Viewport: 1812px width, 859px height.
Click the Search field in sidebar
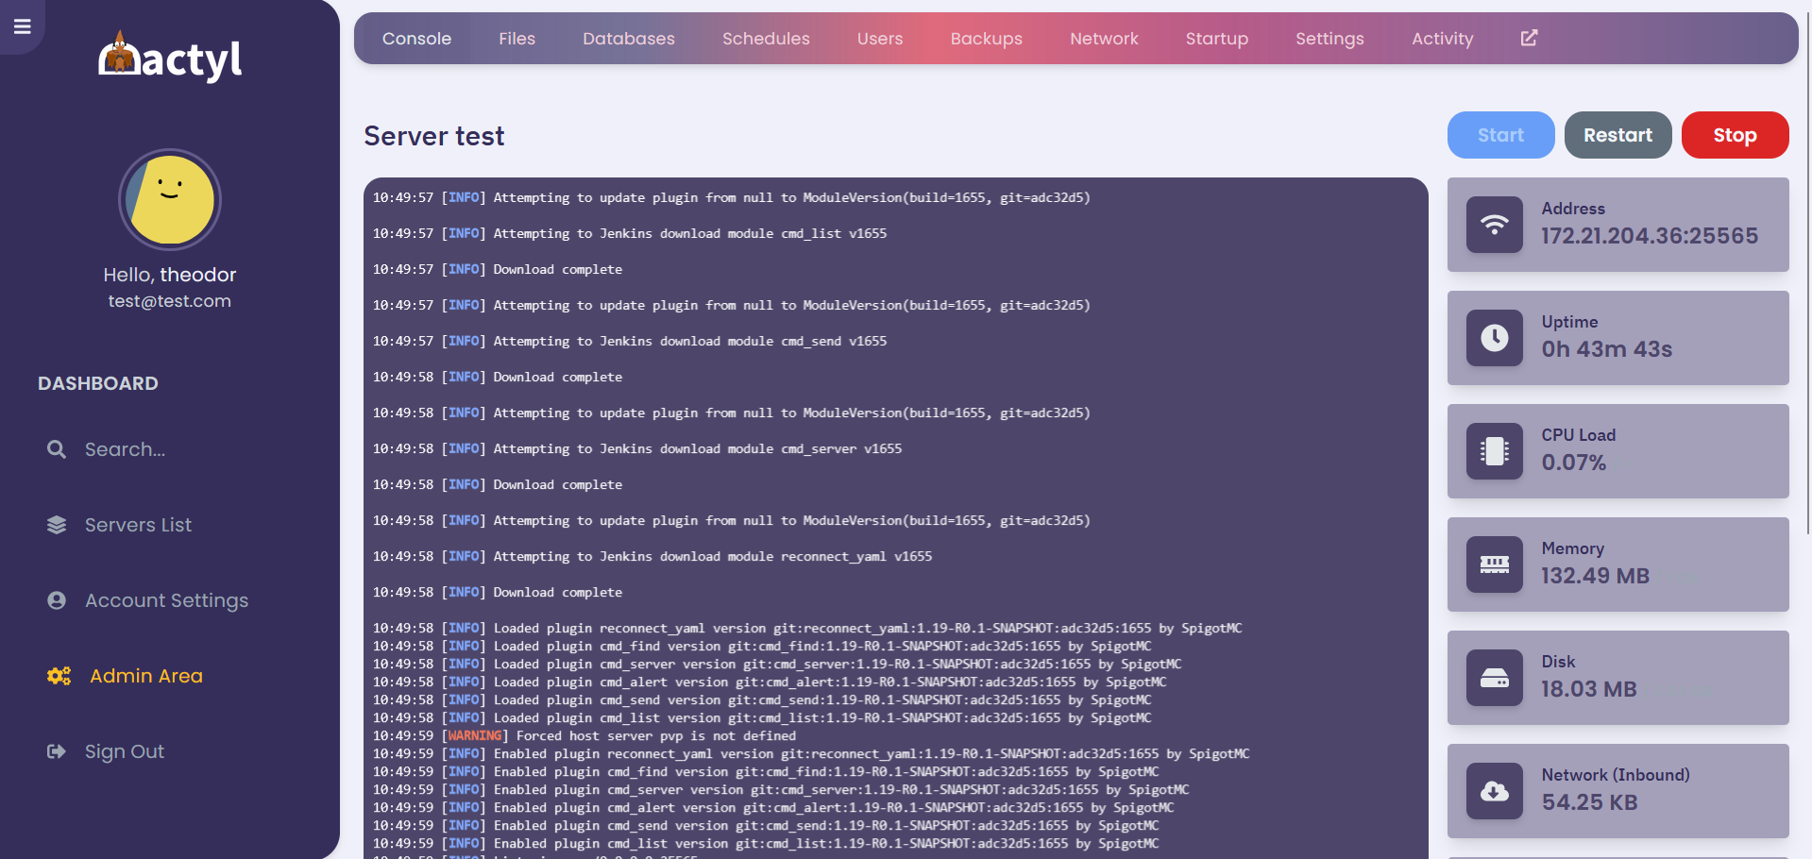(125, 449)
